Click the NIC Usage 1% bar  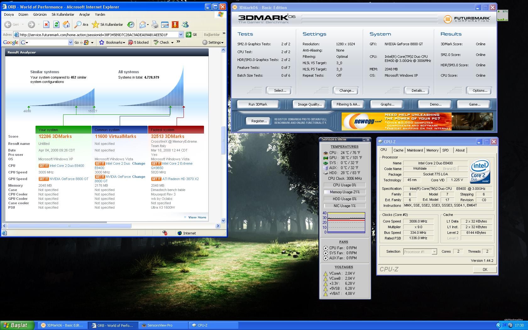tap(344, 206)
